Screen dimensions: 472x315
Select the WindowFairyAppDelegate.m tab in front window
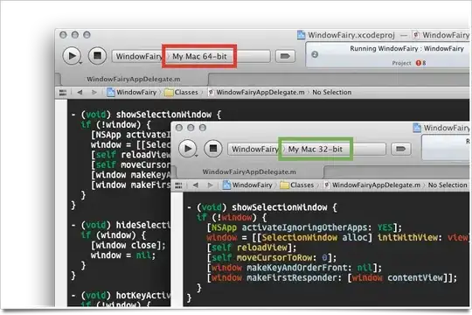pyautogui.click(x=249, y=171)
